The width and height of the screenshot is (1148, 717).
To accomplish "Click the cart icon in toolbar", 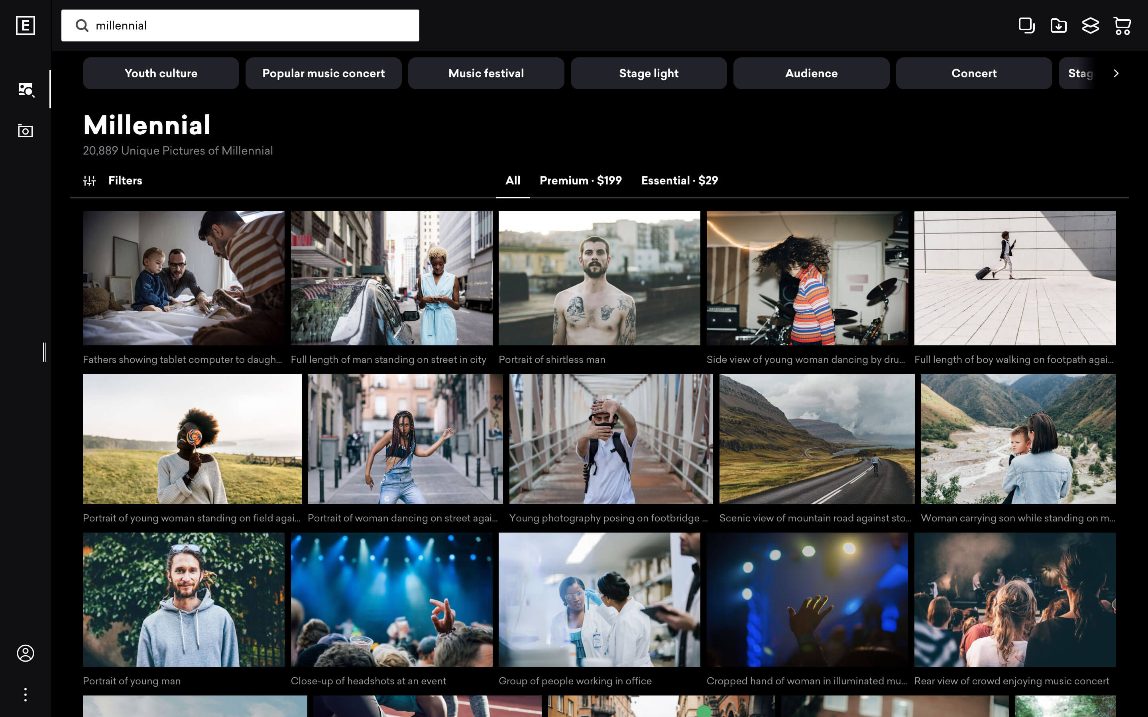I will [x=1122, y=25].
